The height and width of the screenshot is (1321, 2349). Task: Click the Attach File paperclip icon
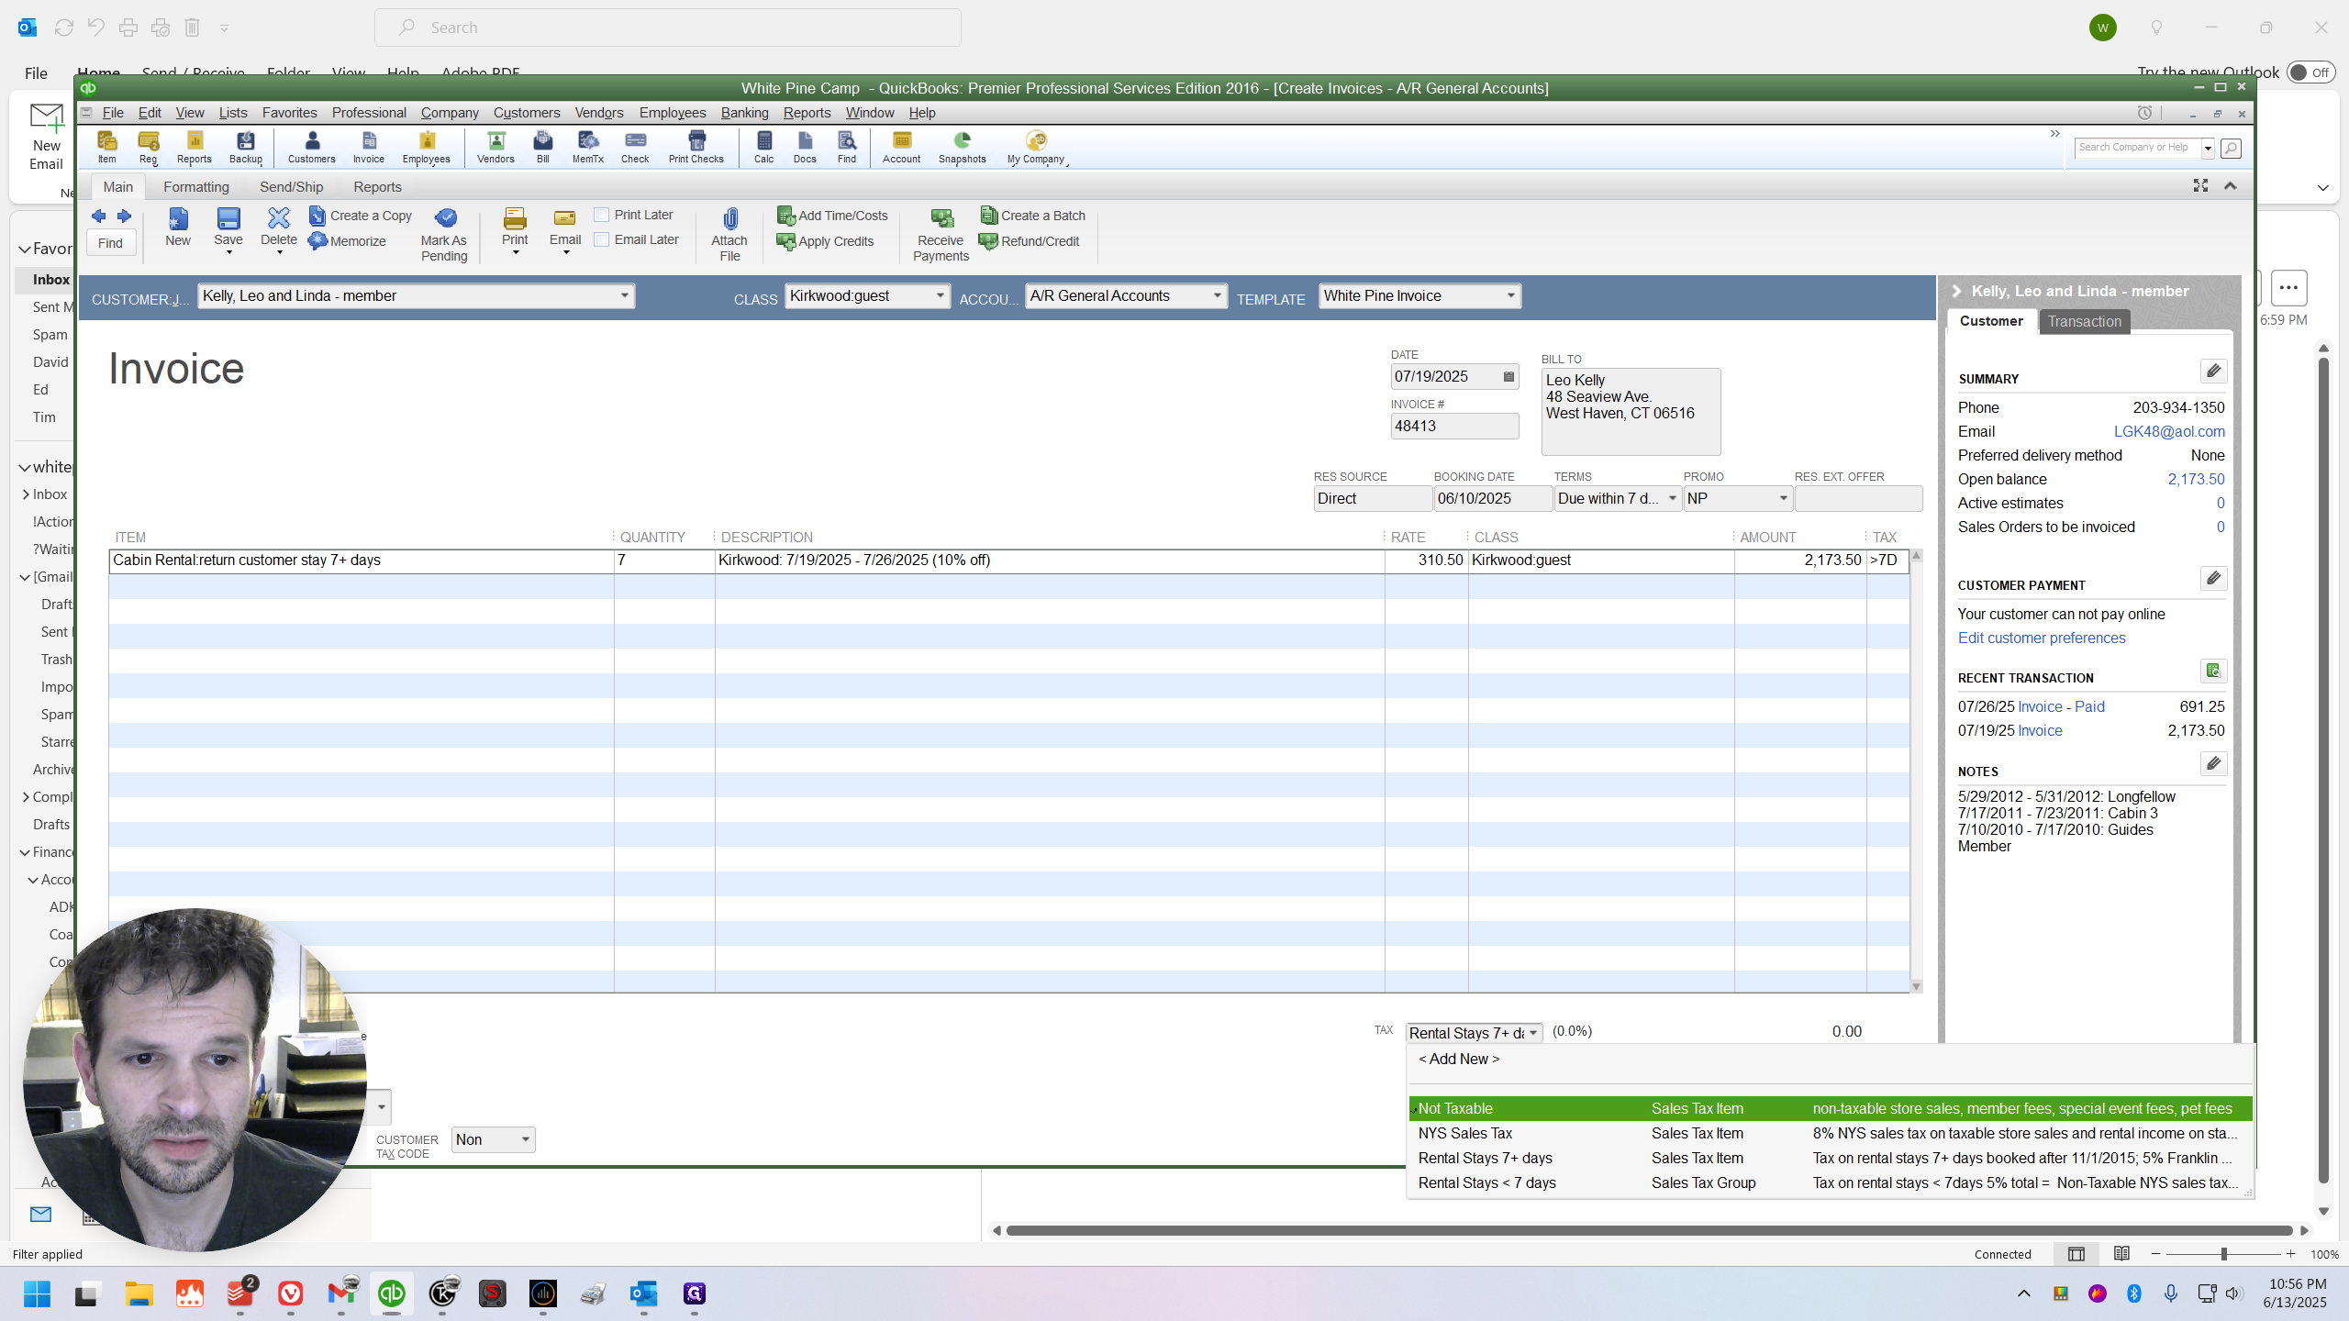pos(729,235)
